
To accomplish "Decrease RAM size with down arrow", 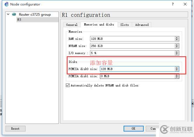I will pyautogui.click(x=177, y=40).
